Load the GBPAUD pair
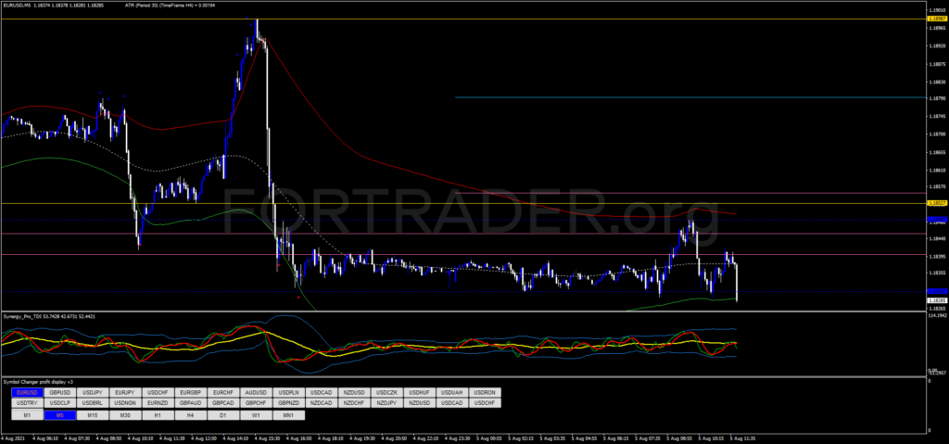 point(191,402)
